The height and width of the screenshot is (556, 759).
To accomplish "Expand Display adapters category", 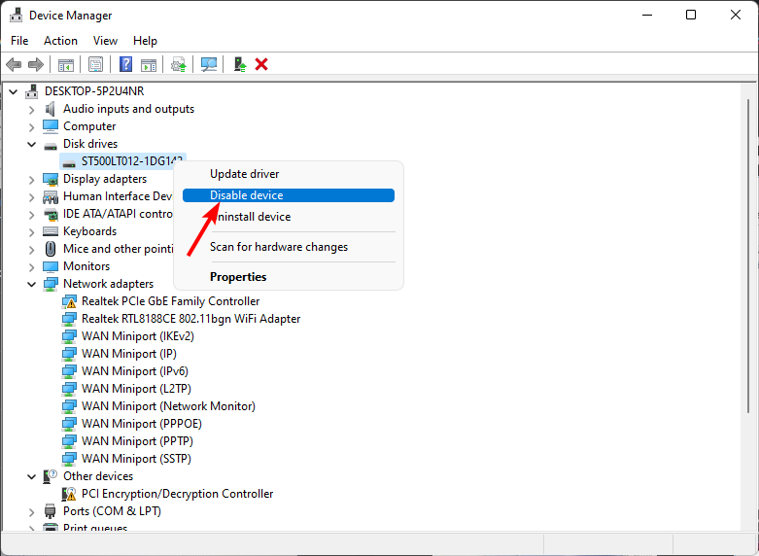I will 31,180.
